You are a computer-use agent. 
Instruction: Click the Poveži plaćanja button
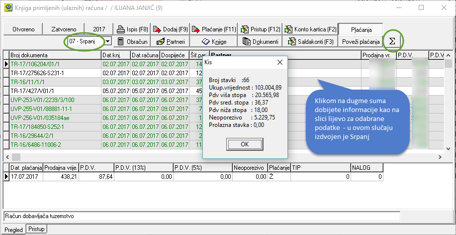[x=361, y=42]
